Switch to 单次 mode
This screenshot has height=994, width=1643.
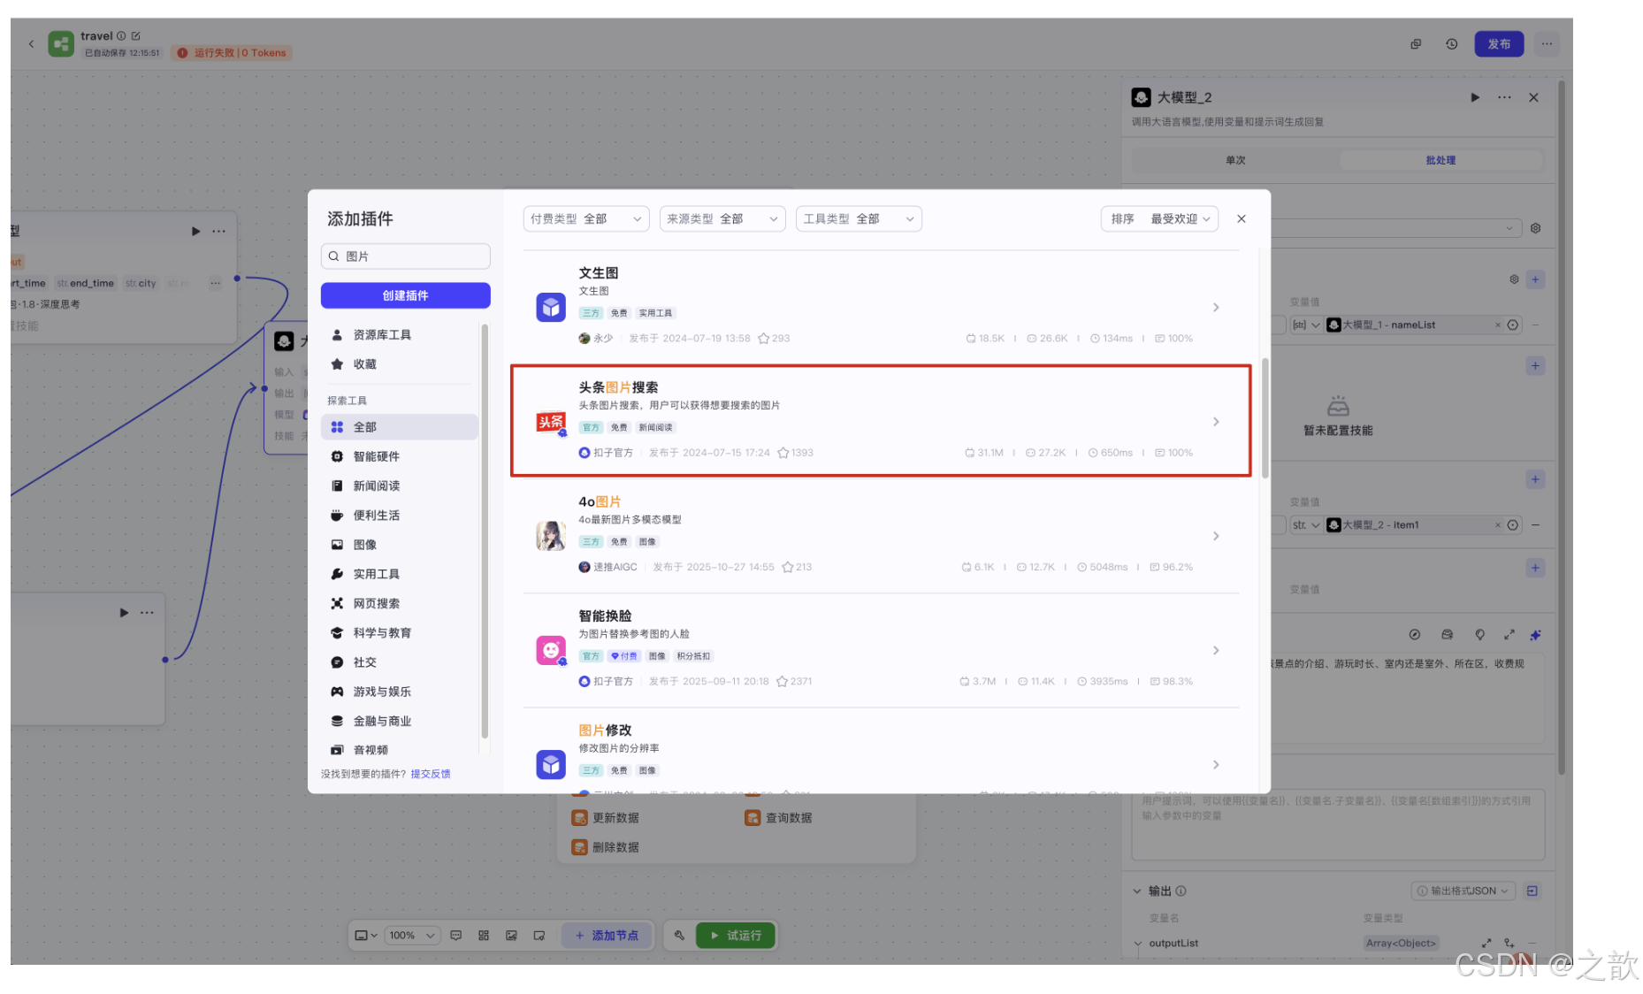coord(1235,160)
